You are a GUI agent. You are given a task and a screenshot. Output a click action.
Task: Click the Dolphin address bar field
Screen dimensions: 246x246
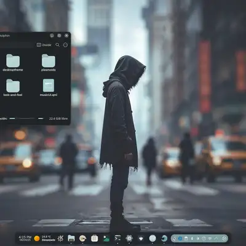pos(17,45)
